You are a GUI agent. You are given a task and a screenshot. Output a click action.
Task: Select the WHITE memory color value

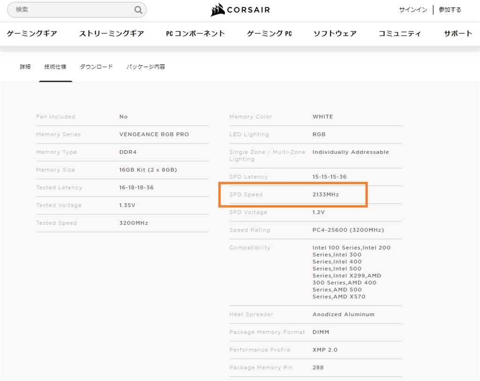click(x=322, y=116)
